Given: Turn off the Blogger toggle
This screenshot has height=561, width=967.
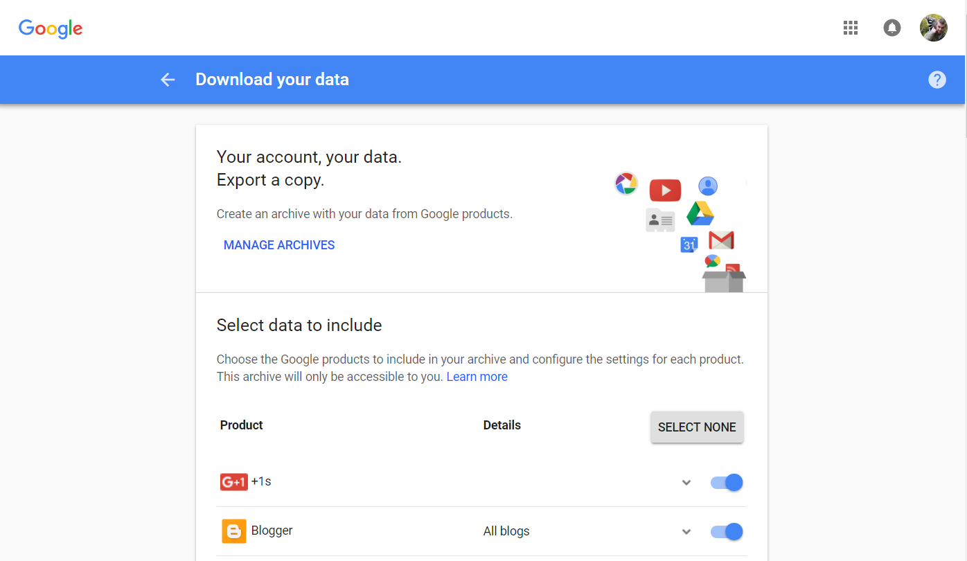Looking at the screenshot, I should 726,531.
